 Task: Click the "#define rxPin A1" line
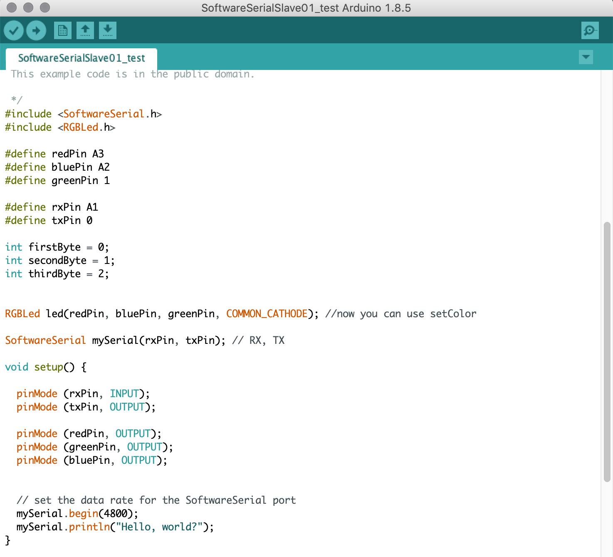coord(52,207)
